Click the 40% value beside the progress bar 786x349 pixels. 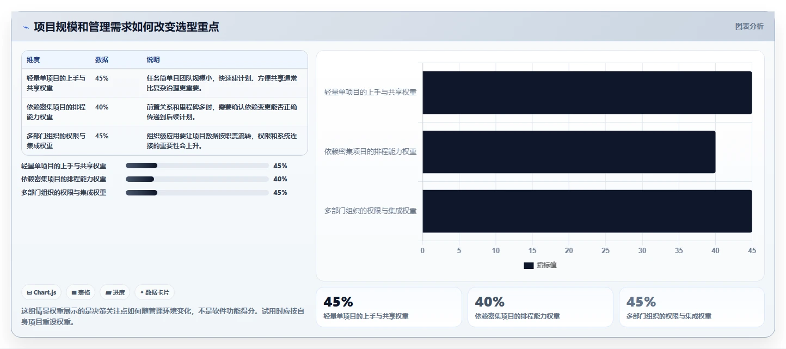click(x=280, y=179)
